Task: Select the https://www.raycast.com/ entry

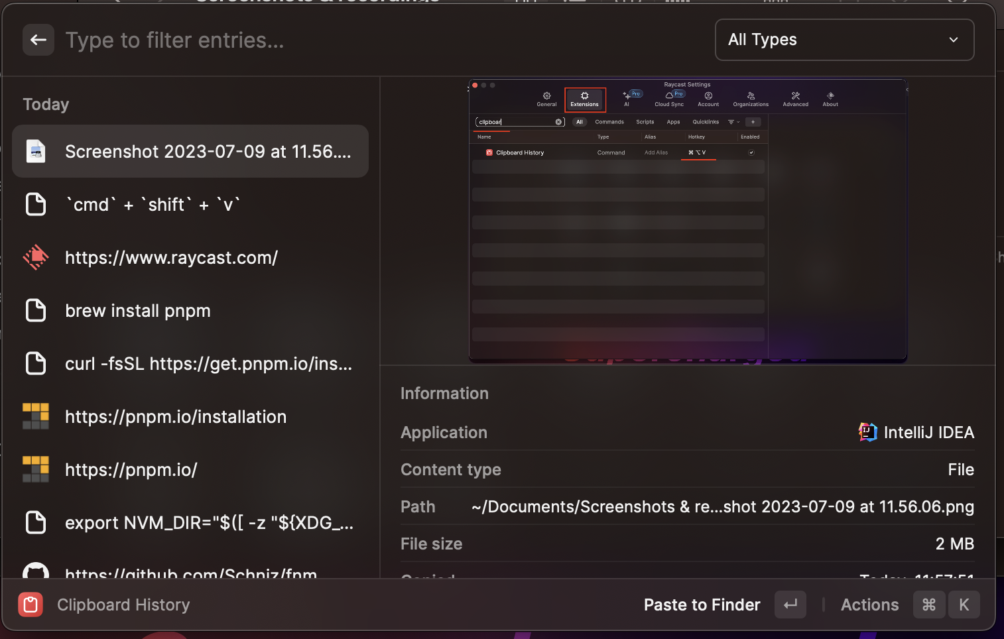Action: tap(190, 257)
